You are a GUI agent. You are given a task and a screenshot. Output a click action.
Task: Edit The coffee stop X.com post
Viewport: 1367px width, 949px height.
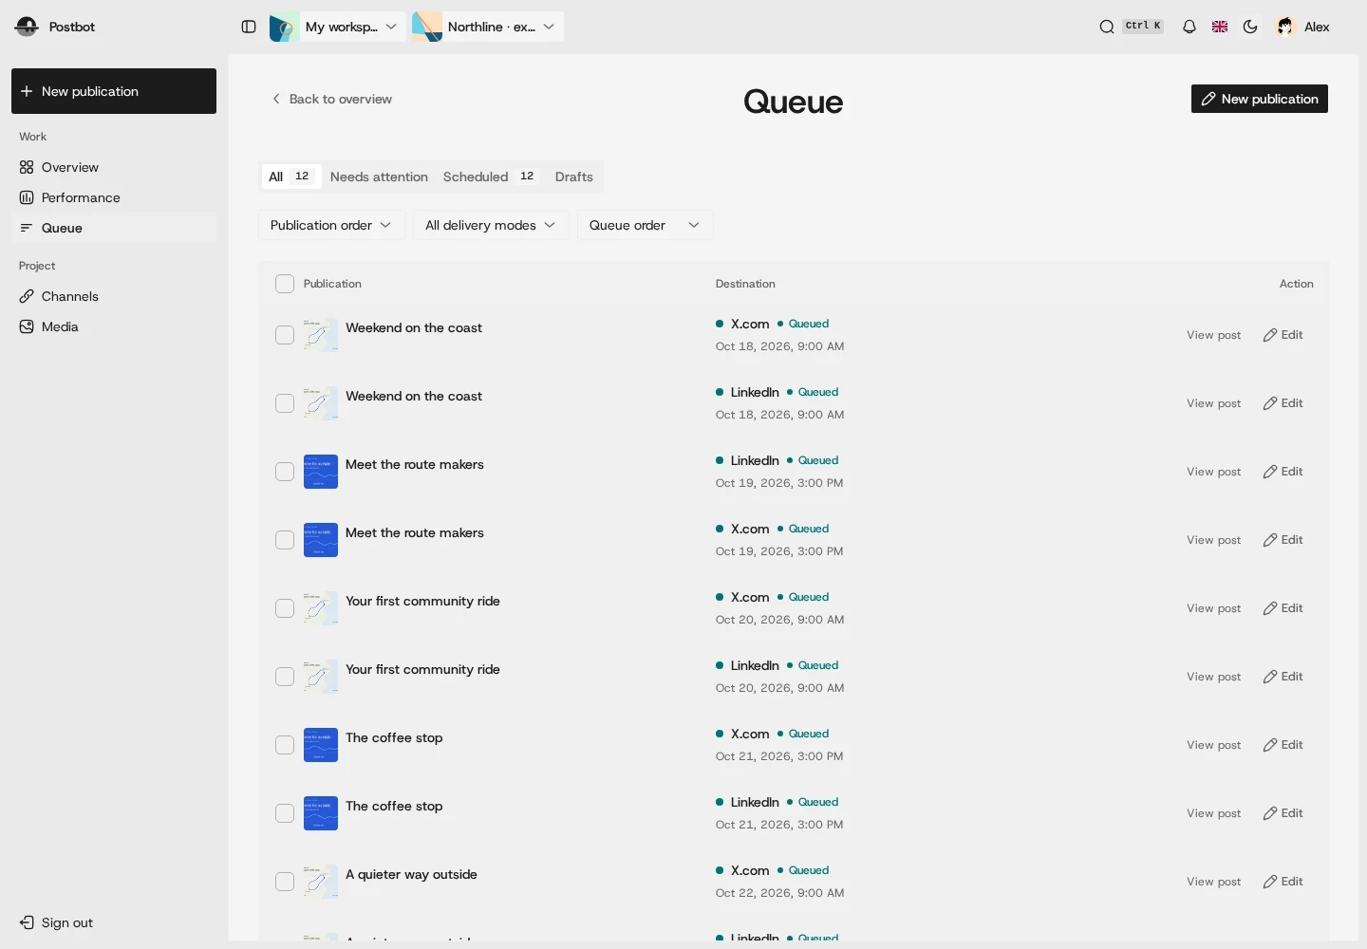(x=1283, y=745)
